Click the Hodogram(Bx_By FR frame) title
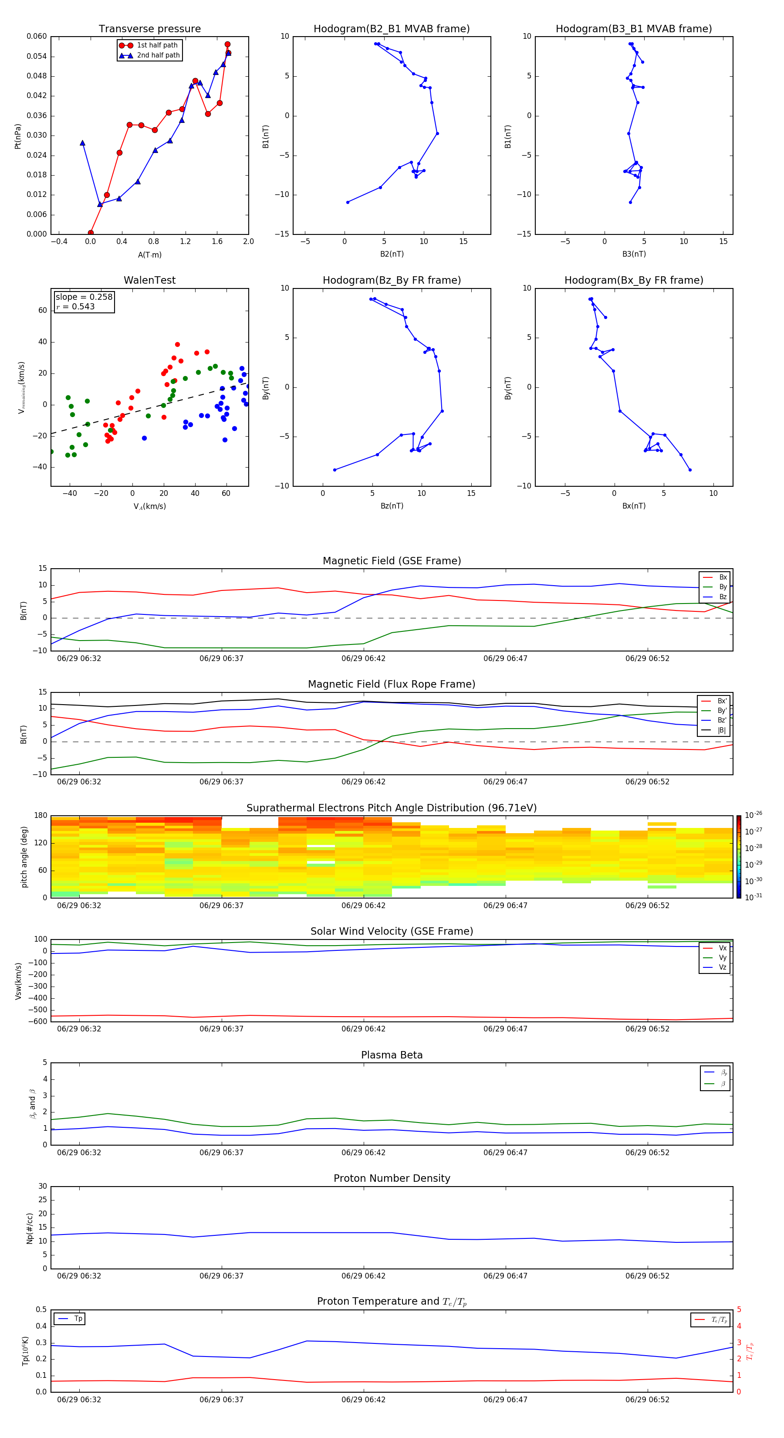 point(634,280)
